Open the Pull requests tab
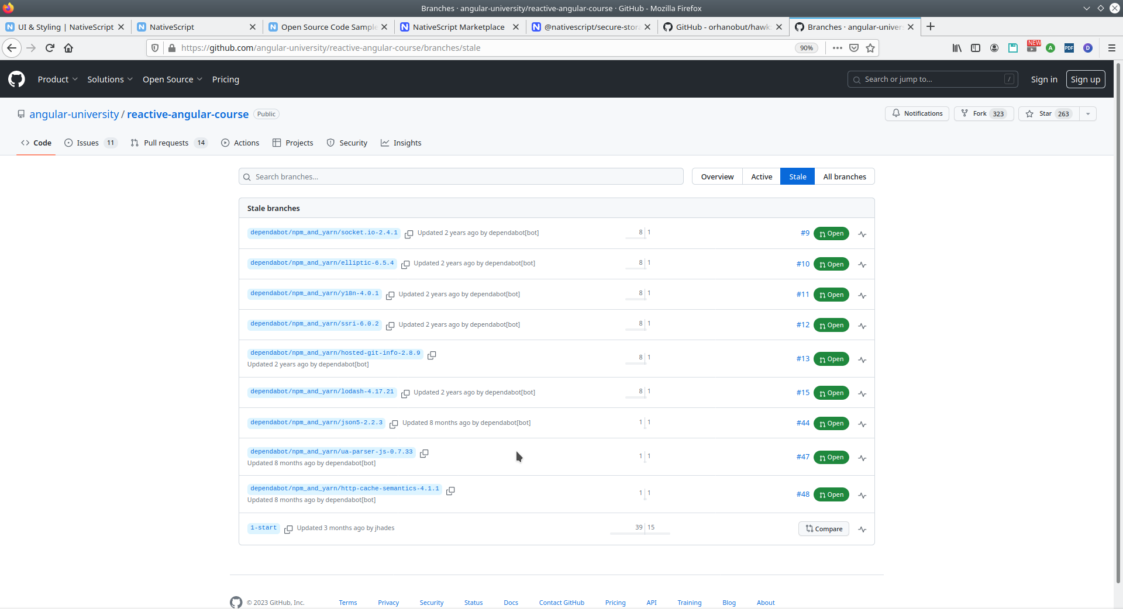Screen dimensions: 1123x609 169,143
